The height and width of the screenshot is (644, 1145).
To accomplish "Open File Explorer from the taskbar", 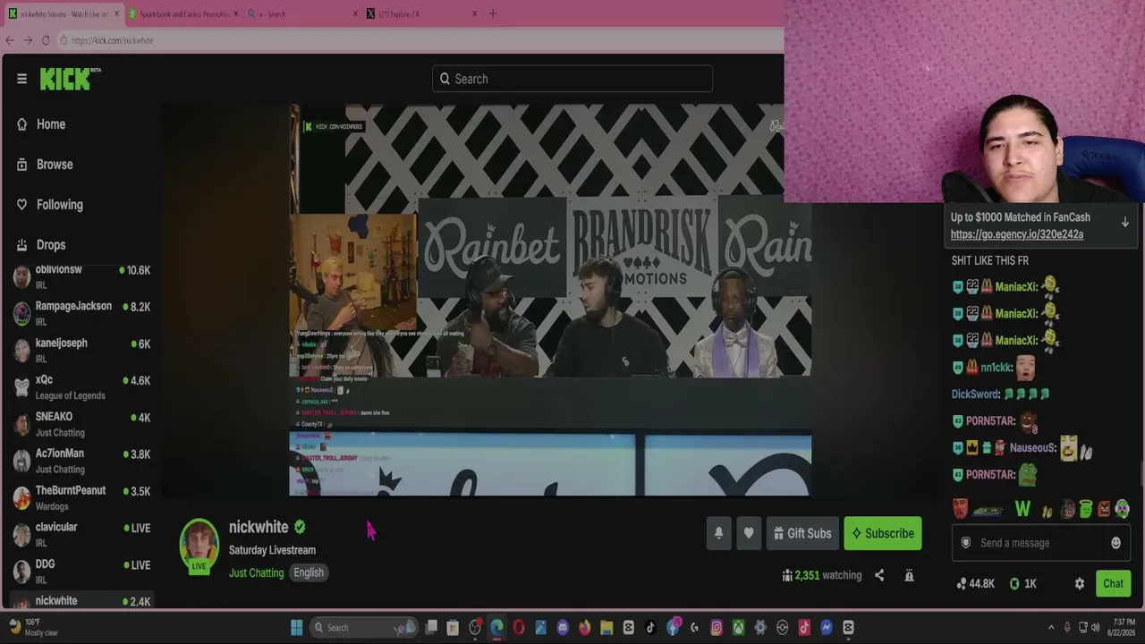I will [606, 627].
